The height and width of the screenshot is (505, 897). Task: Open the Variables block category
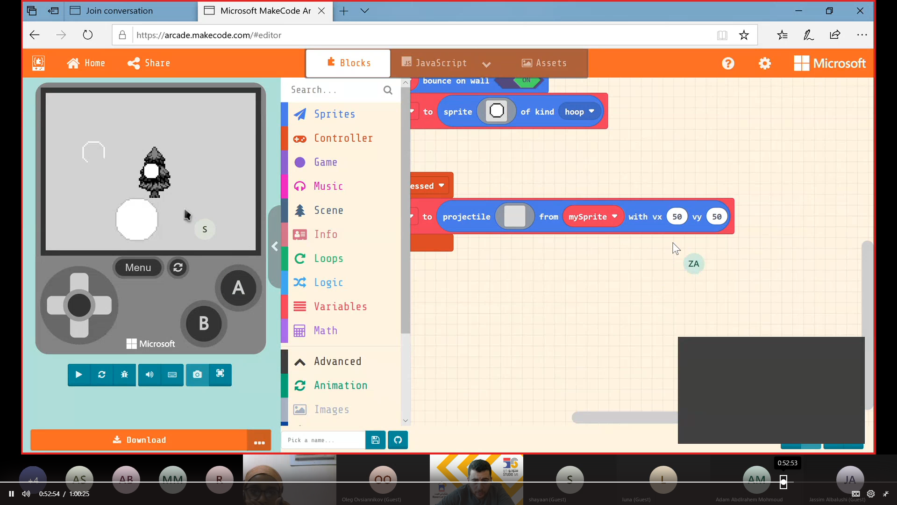tap(341, 307)
